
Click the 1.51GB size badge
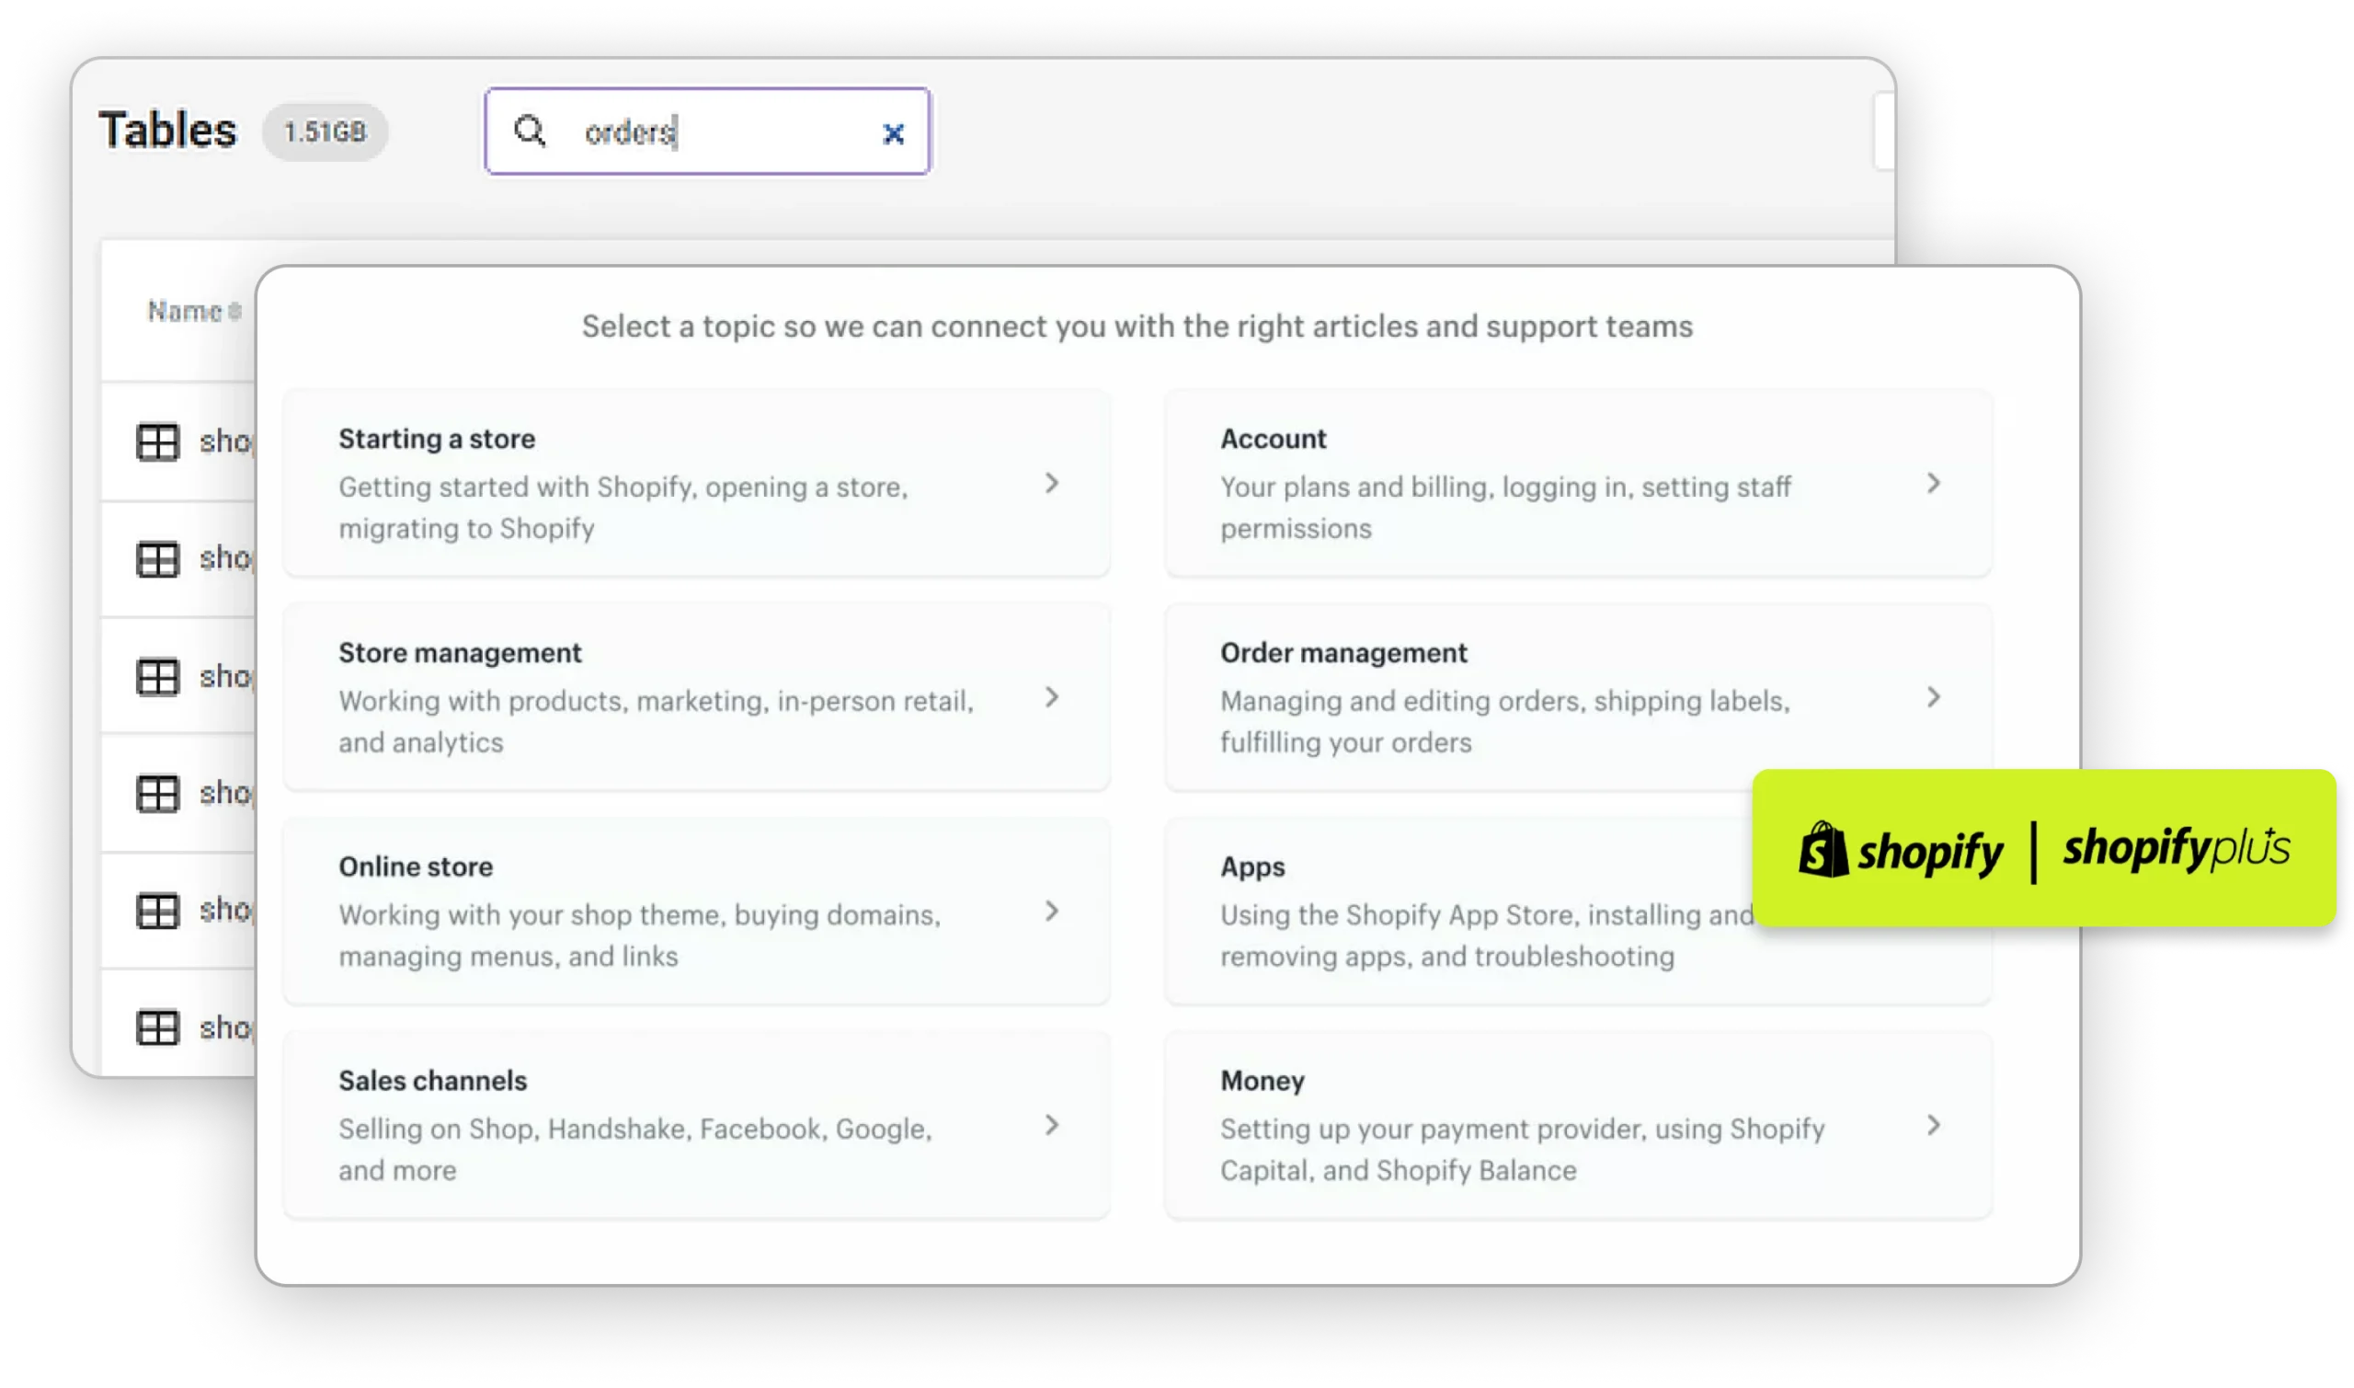click(325, 132)
